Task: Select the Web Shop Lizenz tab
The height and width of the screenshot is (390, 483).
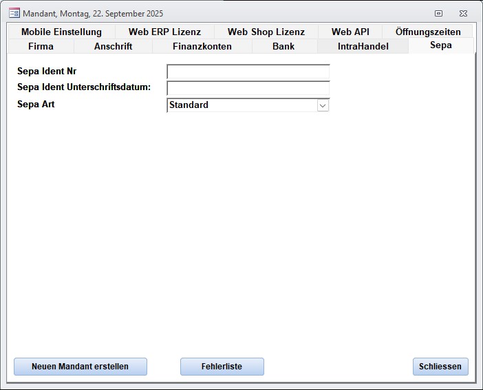Action: [x=266, y=32]
